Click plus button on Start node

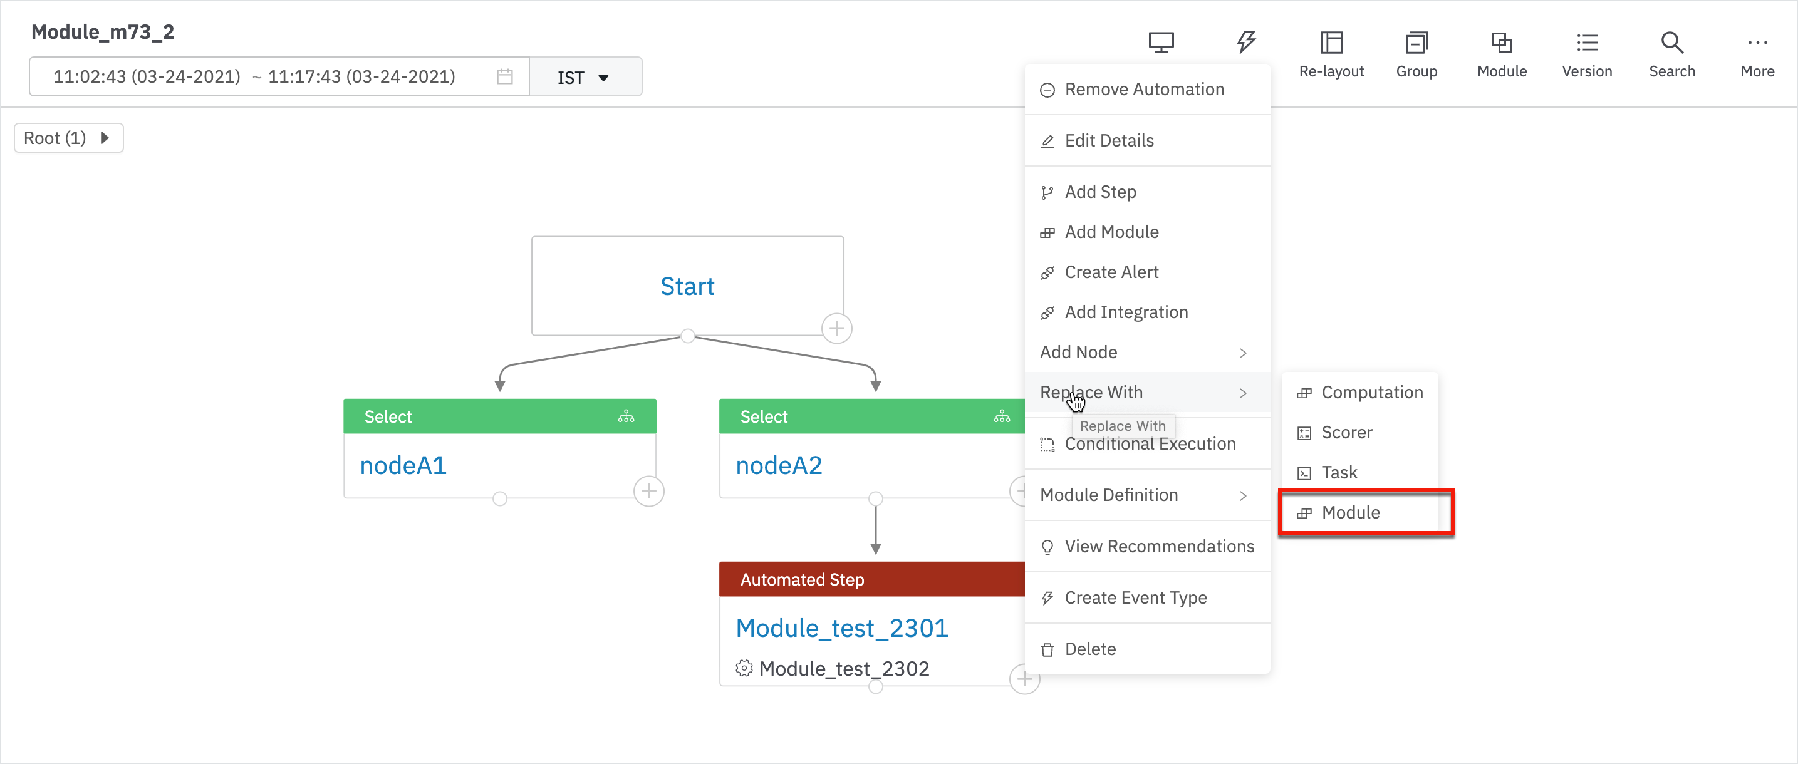(836, 328)
